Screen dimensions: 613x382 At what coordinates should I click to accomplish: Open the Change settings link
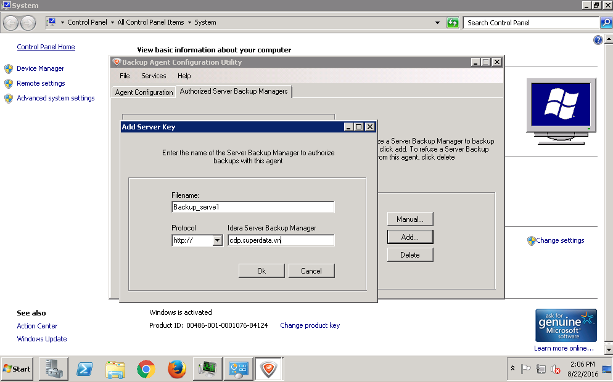560,240
